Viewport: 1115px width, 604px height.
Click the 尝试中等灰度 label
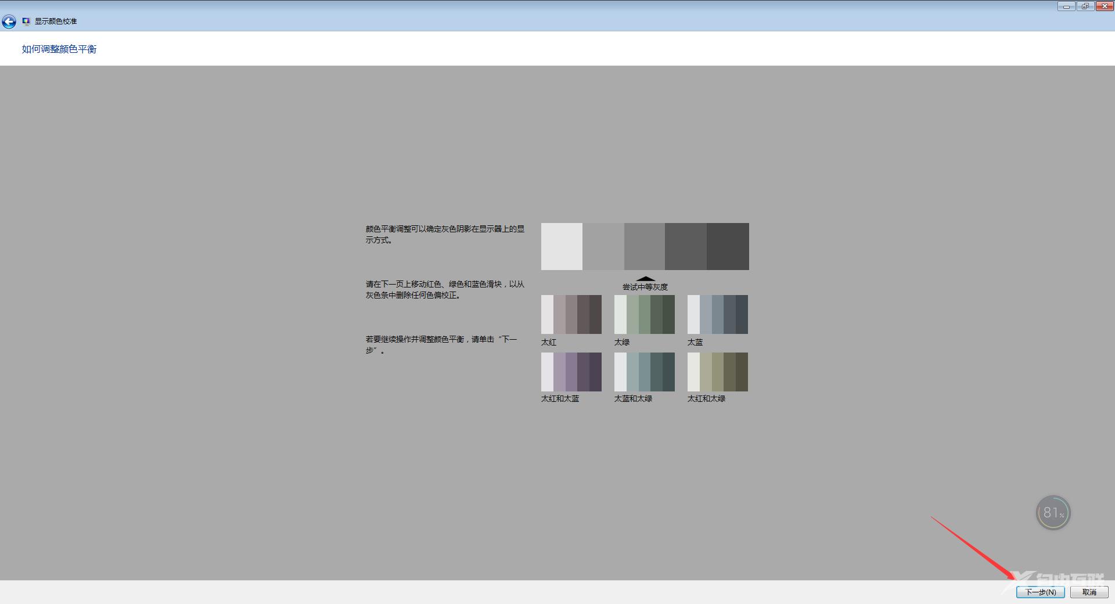point(645,287)
